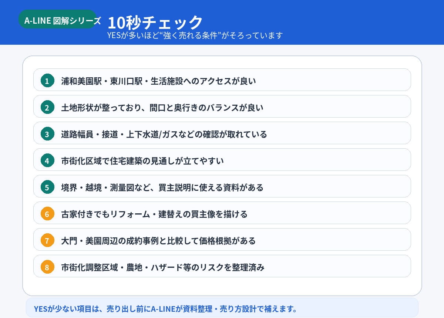Pick the 境界・越境・測量図 documents item
Viewport: 444px width, 318px height.
click(222, 186)
